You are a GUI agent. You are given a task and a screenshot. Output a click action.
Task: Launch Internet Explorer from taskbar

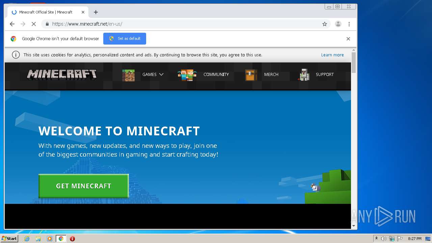[27, 239]
